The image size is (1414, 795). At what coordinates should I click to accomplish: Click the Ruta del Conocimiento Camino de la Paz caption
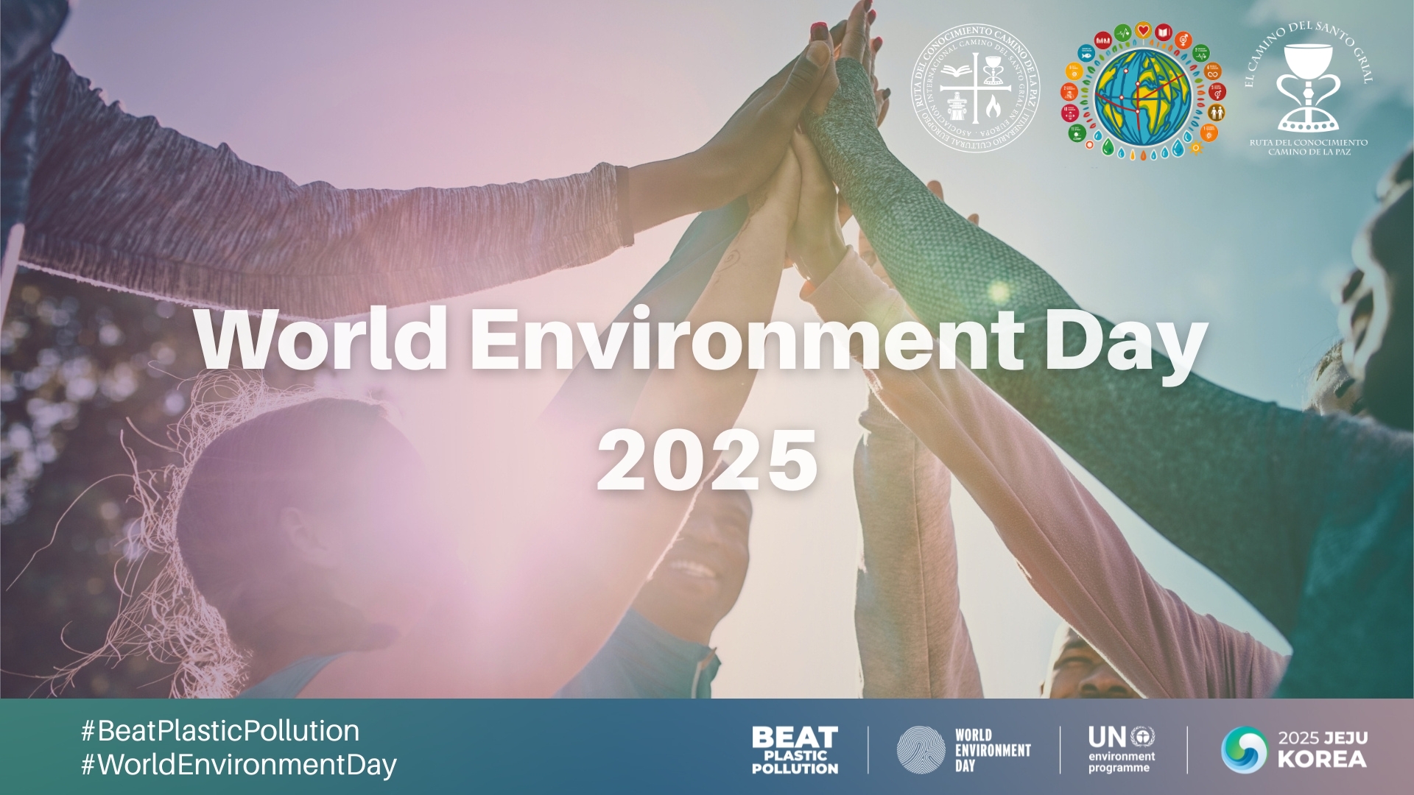coord(1308,146)
